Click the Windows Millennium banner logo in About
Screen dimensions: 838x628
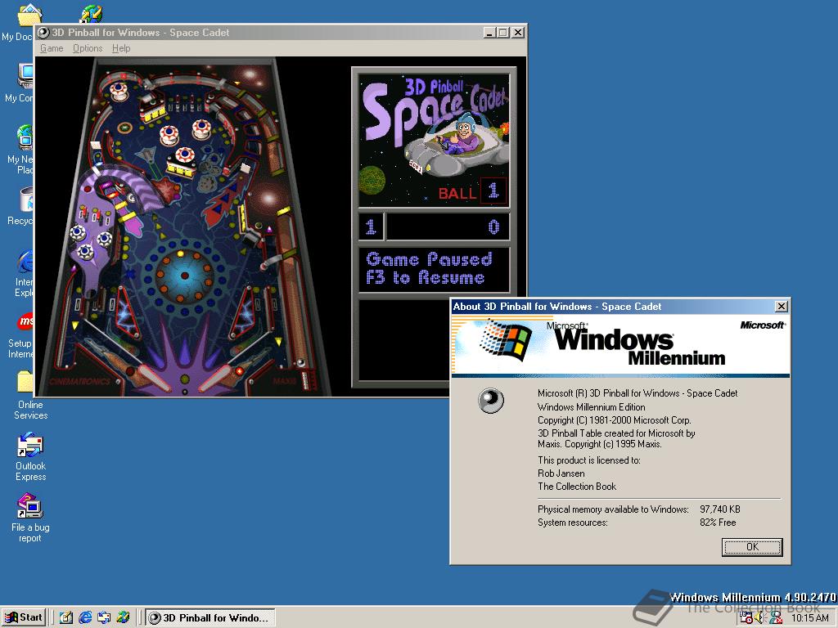click(x=620, y=345)
